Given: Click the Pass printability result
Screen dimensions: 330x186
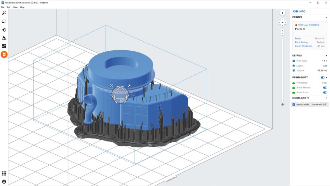Looking at the screenshot, I should tap(324, 83).
